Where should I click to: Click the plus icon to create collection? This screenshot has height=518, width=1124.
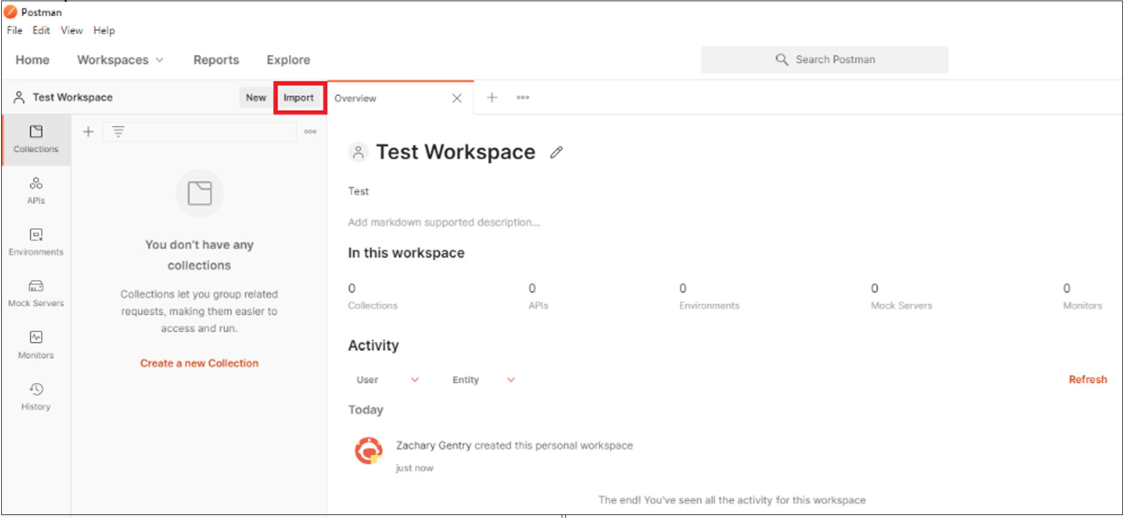click(x=88, y=132)
